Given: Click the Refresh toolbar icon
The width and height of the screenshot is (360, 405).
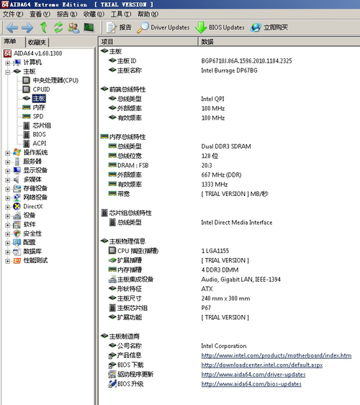Looking at the screenshot, I should tap(58, 27).
